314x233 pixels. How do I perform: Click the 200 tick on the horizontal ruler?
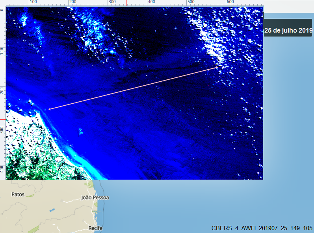click(72, 2)
